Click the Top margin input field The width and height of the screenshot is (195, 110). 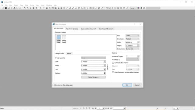click(x=93, y=69)
